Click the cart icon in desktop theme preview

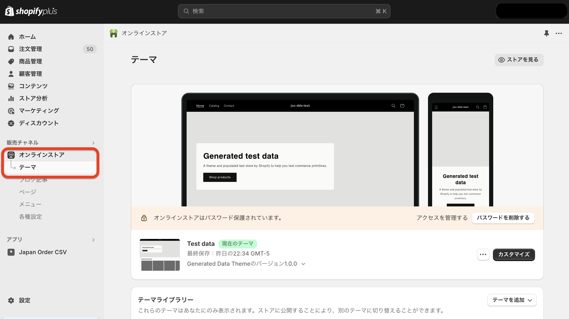click(402, 106)
